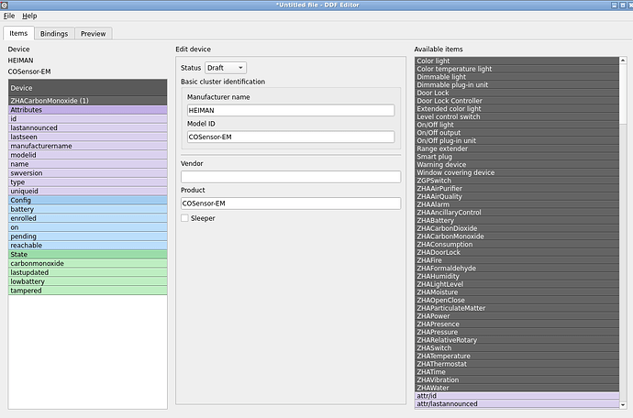Click ZHAFormaldehyde in Available items

[x=516, y=269]
